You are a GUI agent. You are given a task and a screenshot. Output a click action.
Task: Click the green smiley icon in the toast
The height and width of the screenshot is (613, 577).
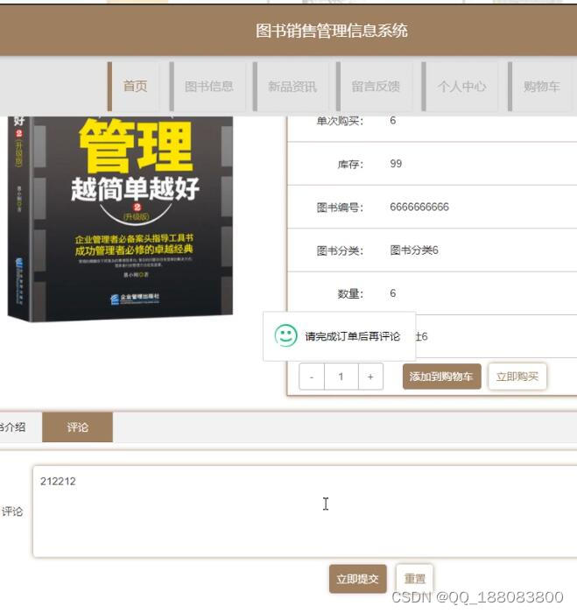[285, 335]
